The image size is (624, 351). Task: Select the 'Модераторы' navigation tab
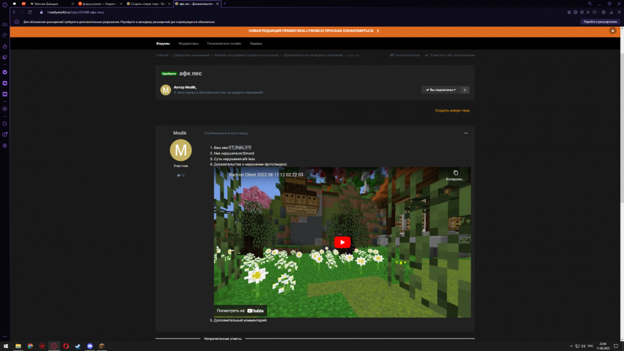[x=188, y=43]
